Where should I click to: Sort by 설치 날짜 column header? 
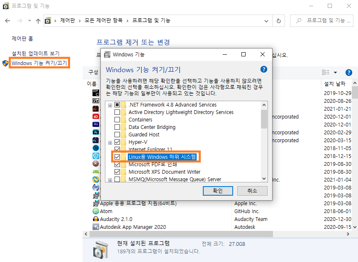pos(335,84)
